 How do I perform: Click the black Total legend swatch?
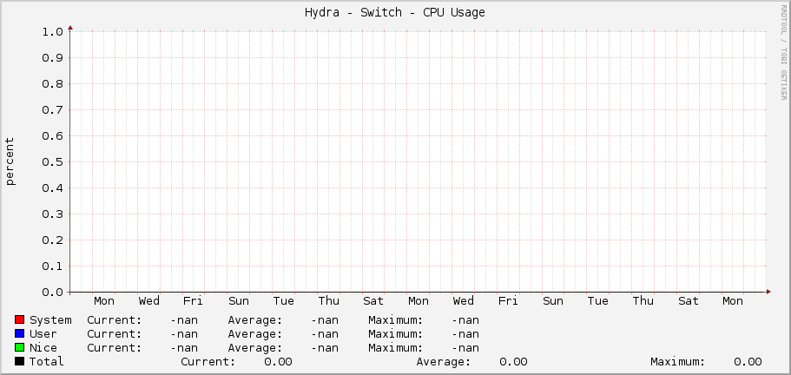pos(20,361)
